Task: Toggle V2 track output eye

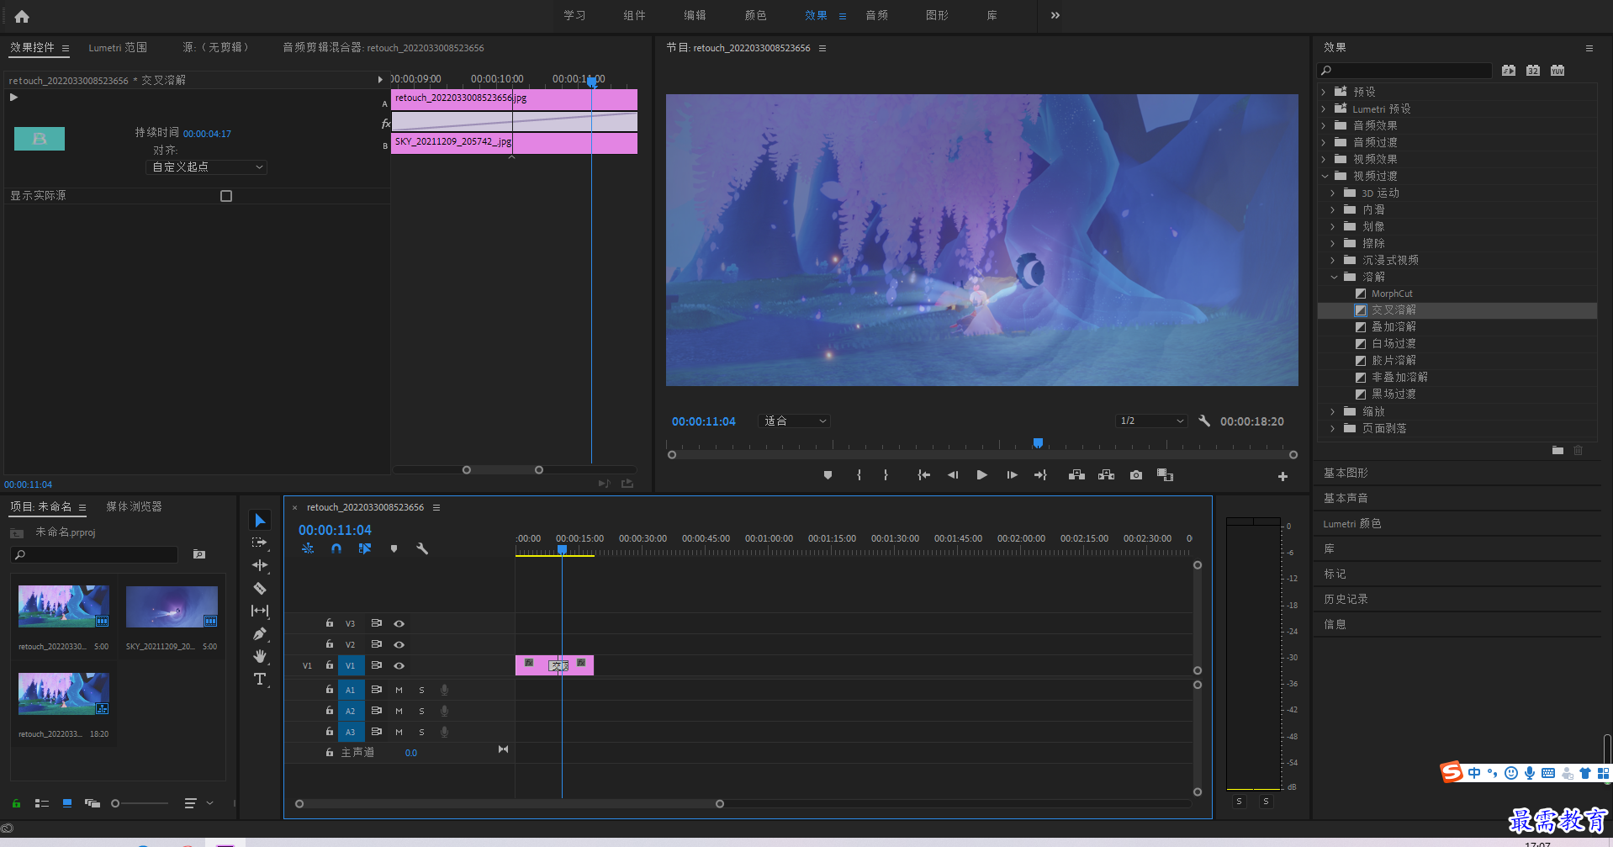Action: pyautogui.click(x=399, y=644)
